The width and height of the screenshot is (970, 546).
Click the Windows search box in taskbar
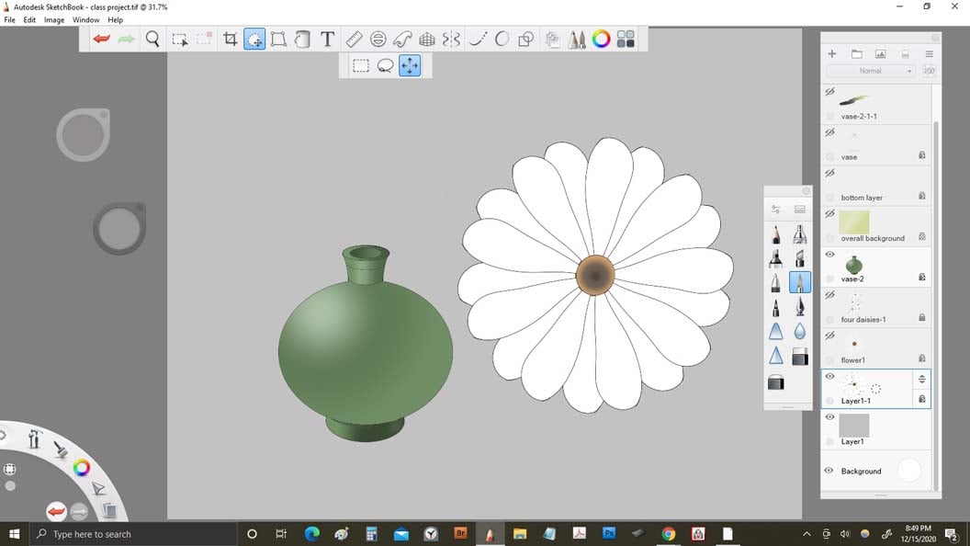[133, 534]
